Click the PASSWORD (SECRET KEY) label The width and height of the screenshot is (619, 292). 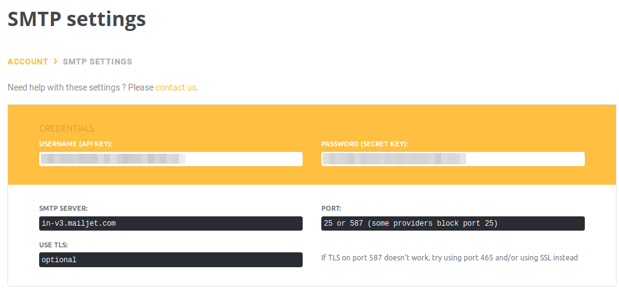pyautogui.click(x=364, y=144)
